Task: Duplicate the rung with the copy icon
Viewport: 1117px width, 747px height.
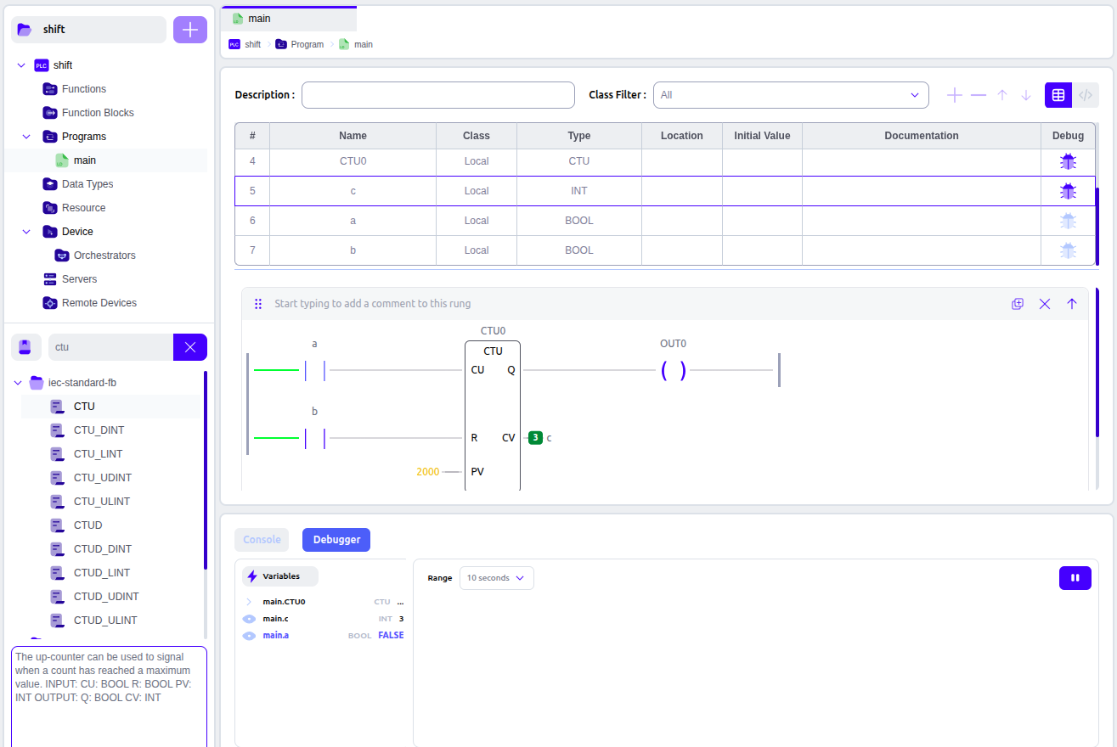Action: tap(1018, 304)
